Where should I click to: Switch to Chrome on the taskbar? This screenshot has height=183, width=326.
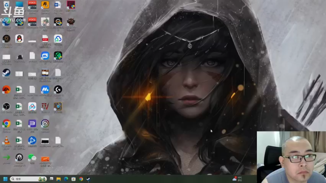81,179
